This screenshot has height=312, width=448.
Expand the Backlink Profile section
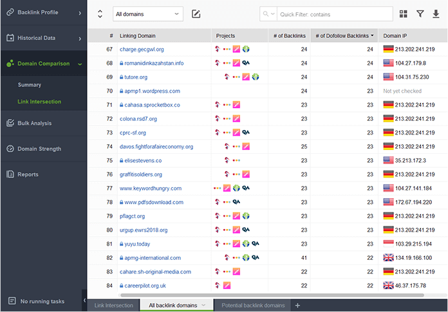pos(79,13)
